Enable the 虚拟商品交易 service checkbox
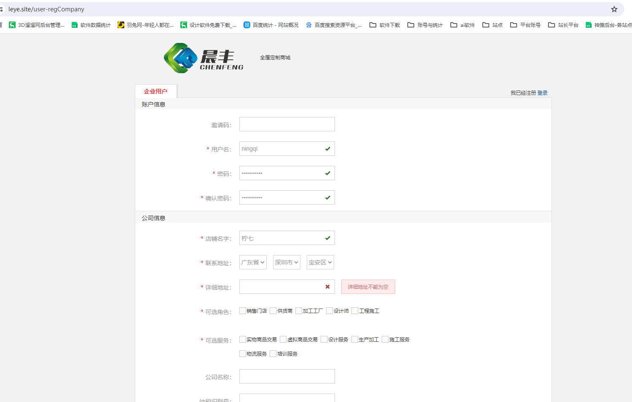Image resolution: width=632 pixels, height=402 pixels. (x=283, y=339)
